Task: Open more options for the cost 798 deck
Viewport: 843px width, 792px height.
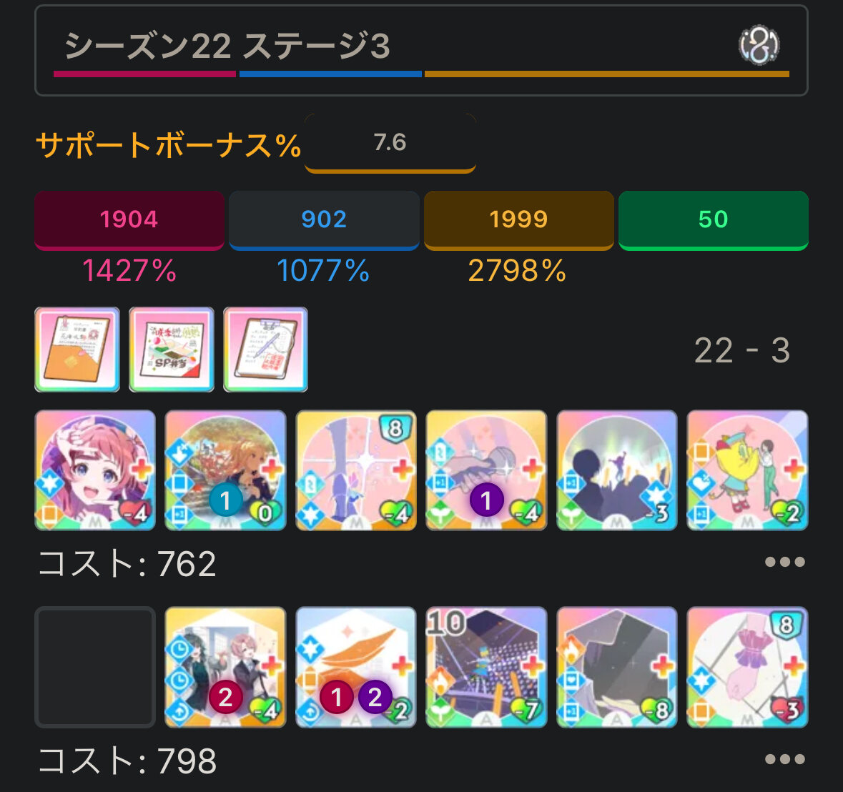Action: click(x=785, y=758)
